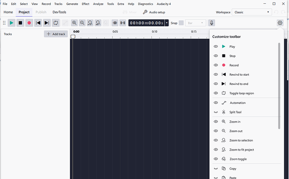Show the Split Tool via its eye icon
The image size is (289, 179).
click(216, 112)
